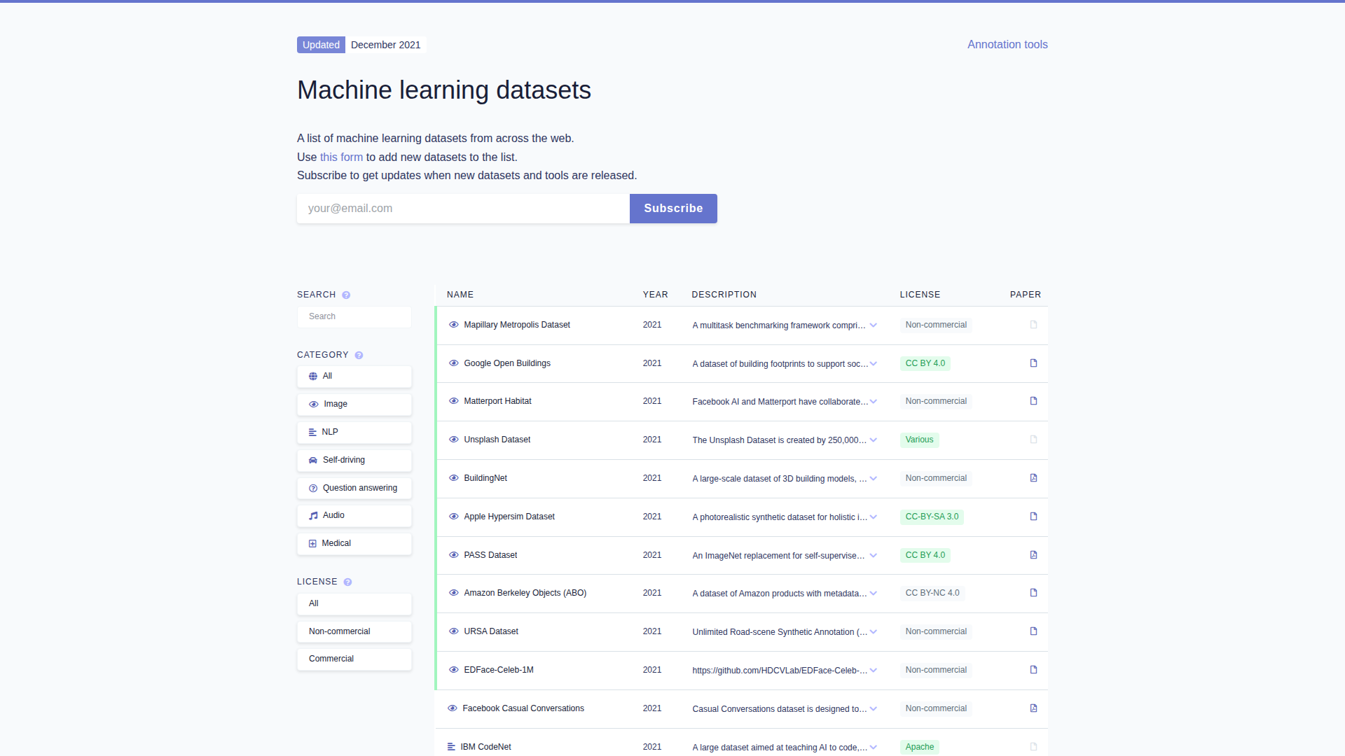This screenshot has width=1345, height=756.
Task: Click the Search help question icon
Action: click(346, 295)
